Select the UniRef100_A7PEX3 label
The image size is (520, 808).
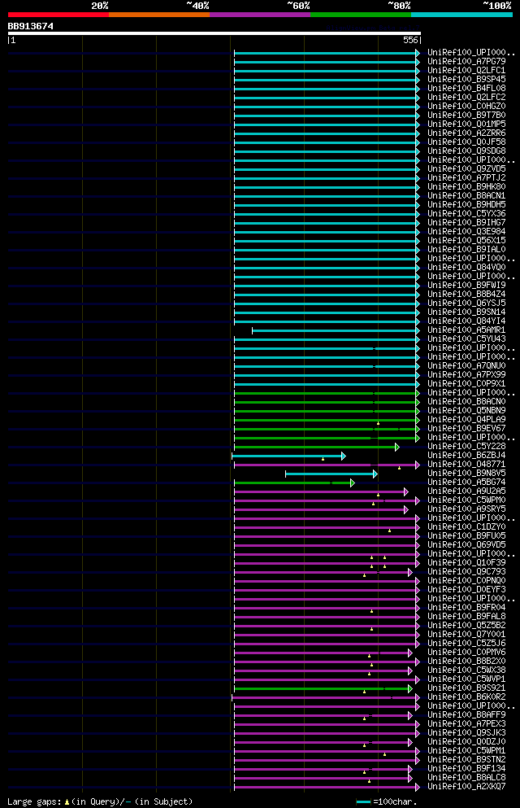(x=466, y=724)
